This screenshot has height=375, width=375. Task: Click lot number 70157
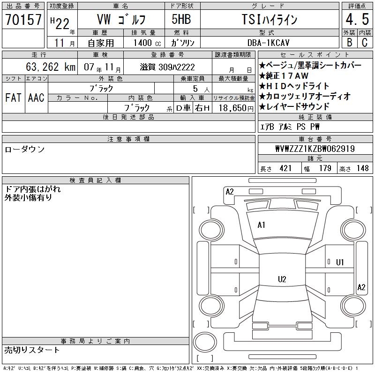coord(23,19)
